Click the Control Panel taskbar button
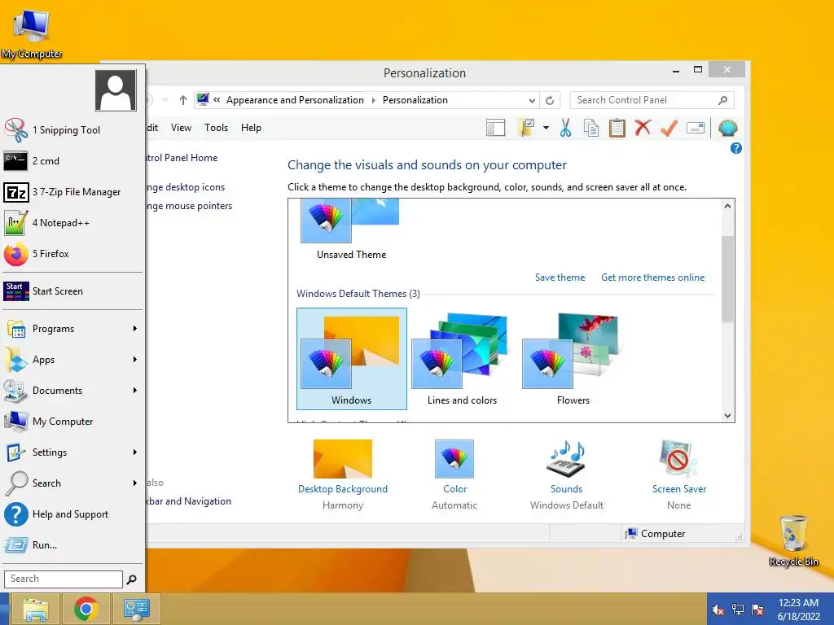 137,609
